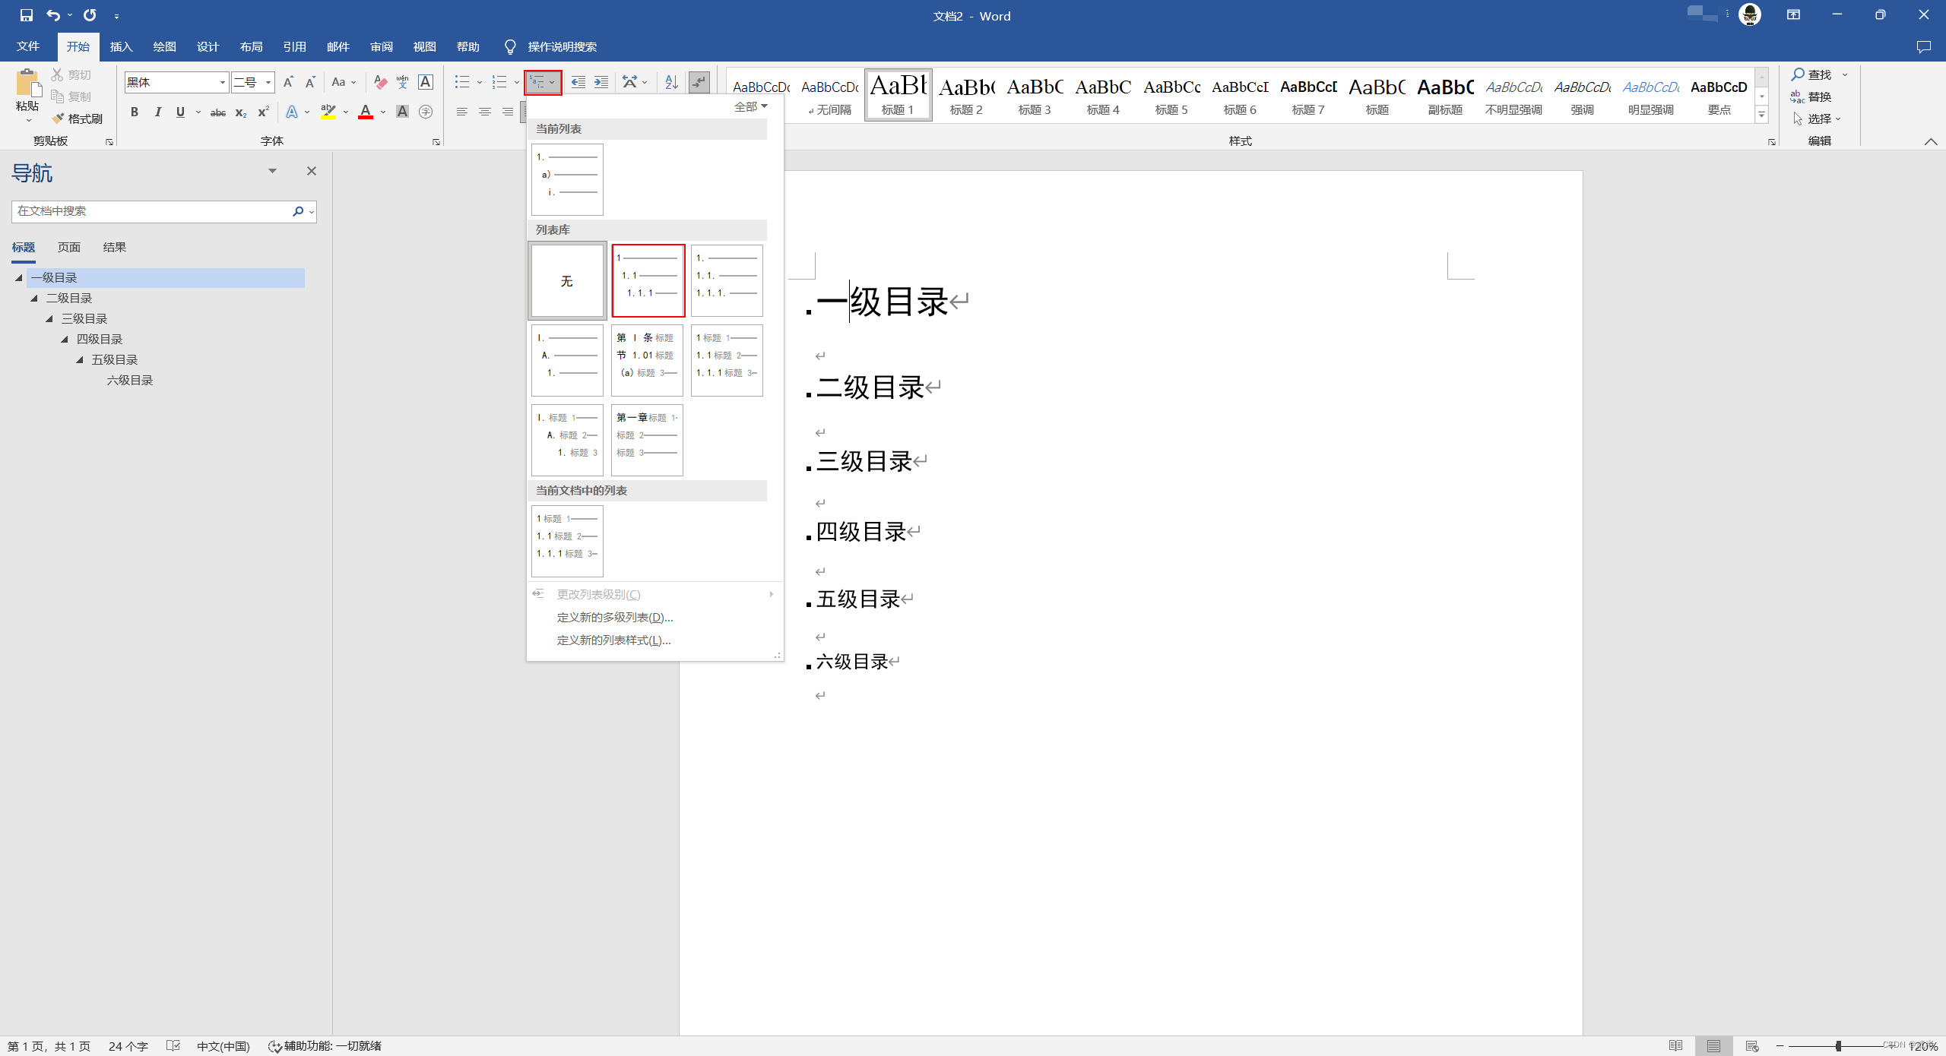Open the 插入 ribbon tab
1946x1056 pixels.
[121, 46]
